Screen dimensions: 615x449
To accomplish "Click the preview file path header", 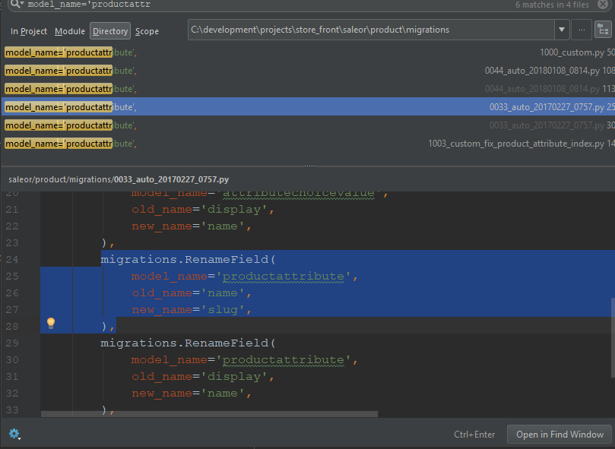I will [x=119, y=179].
